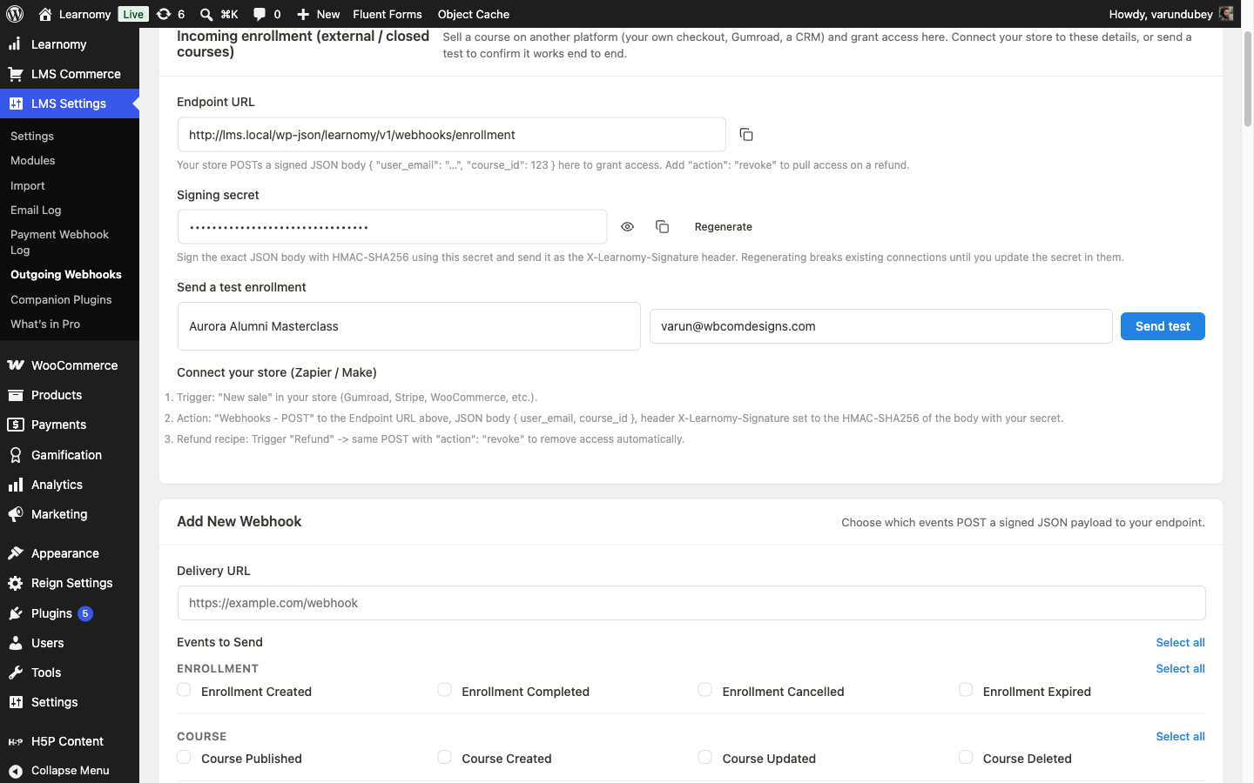Open the WordPress logo menu
This screenshot has height=783, width=1254.
[15, 14]
